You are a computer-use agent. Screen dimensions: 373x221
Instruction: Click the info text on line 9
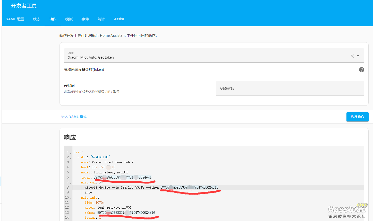[x=88, y=192]
